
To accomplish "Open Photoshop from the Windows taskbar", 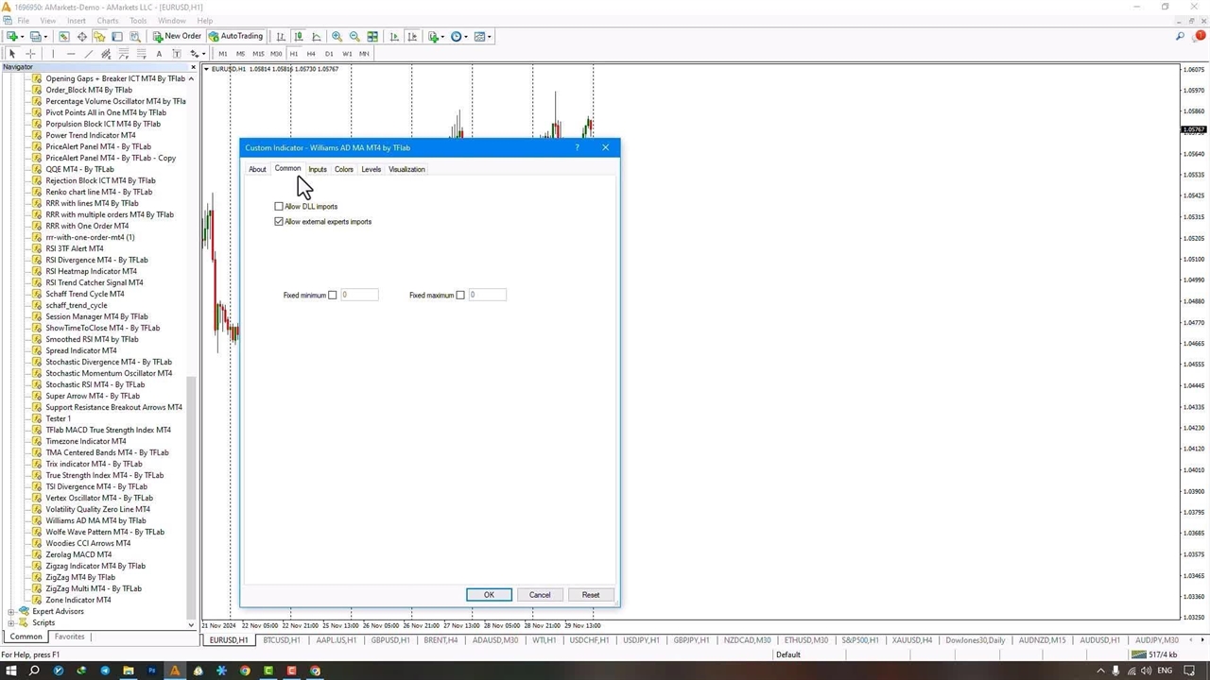I will 151,671.
